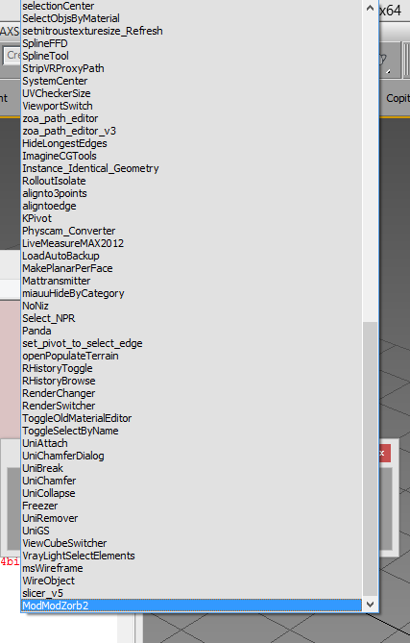The height and width of the screenshot is (643, 410).
Task: Select UniChamferDialog entry
Action: (191, 456)
